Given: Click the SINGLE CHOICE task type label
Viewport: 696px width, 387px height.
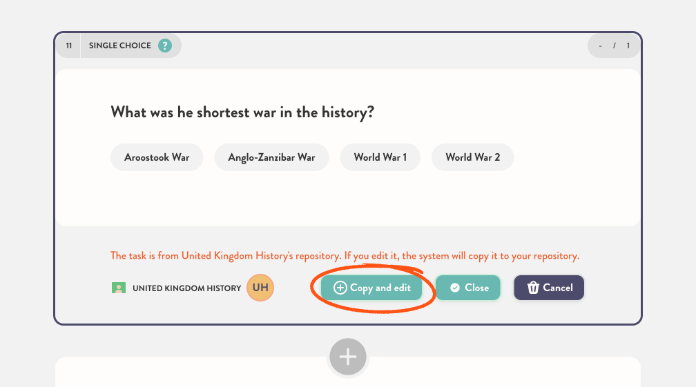Looking at the screenshot, I should (120, 46).
